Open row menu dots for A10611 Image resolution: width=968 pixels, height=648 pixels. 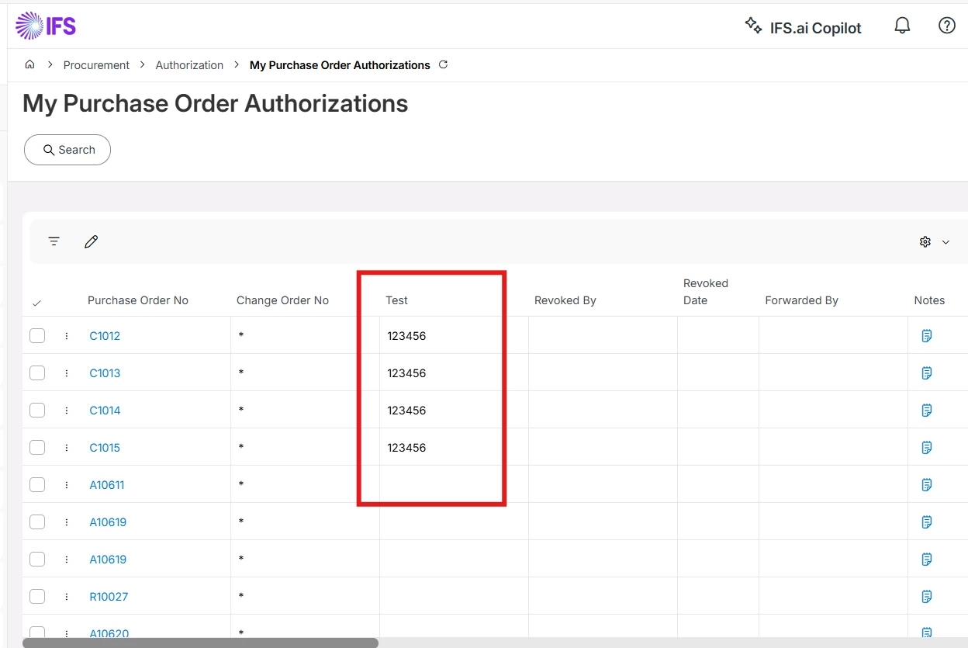67,485
